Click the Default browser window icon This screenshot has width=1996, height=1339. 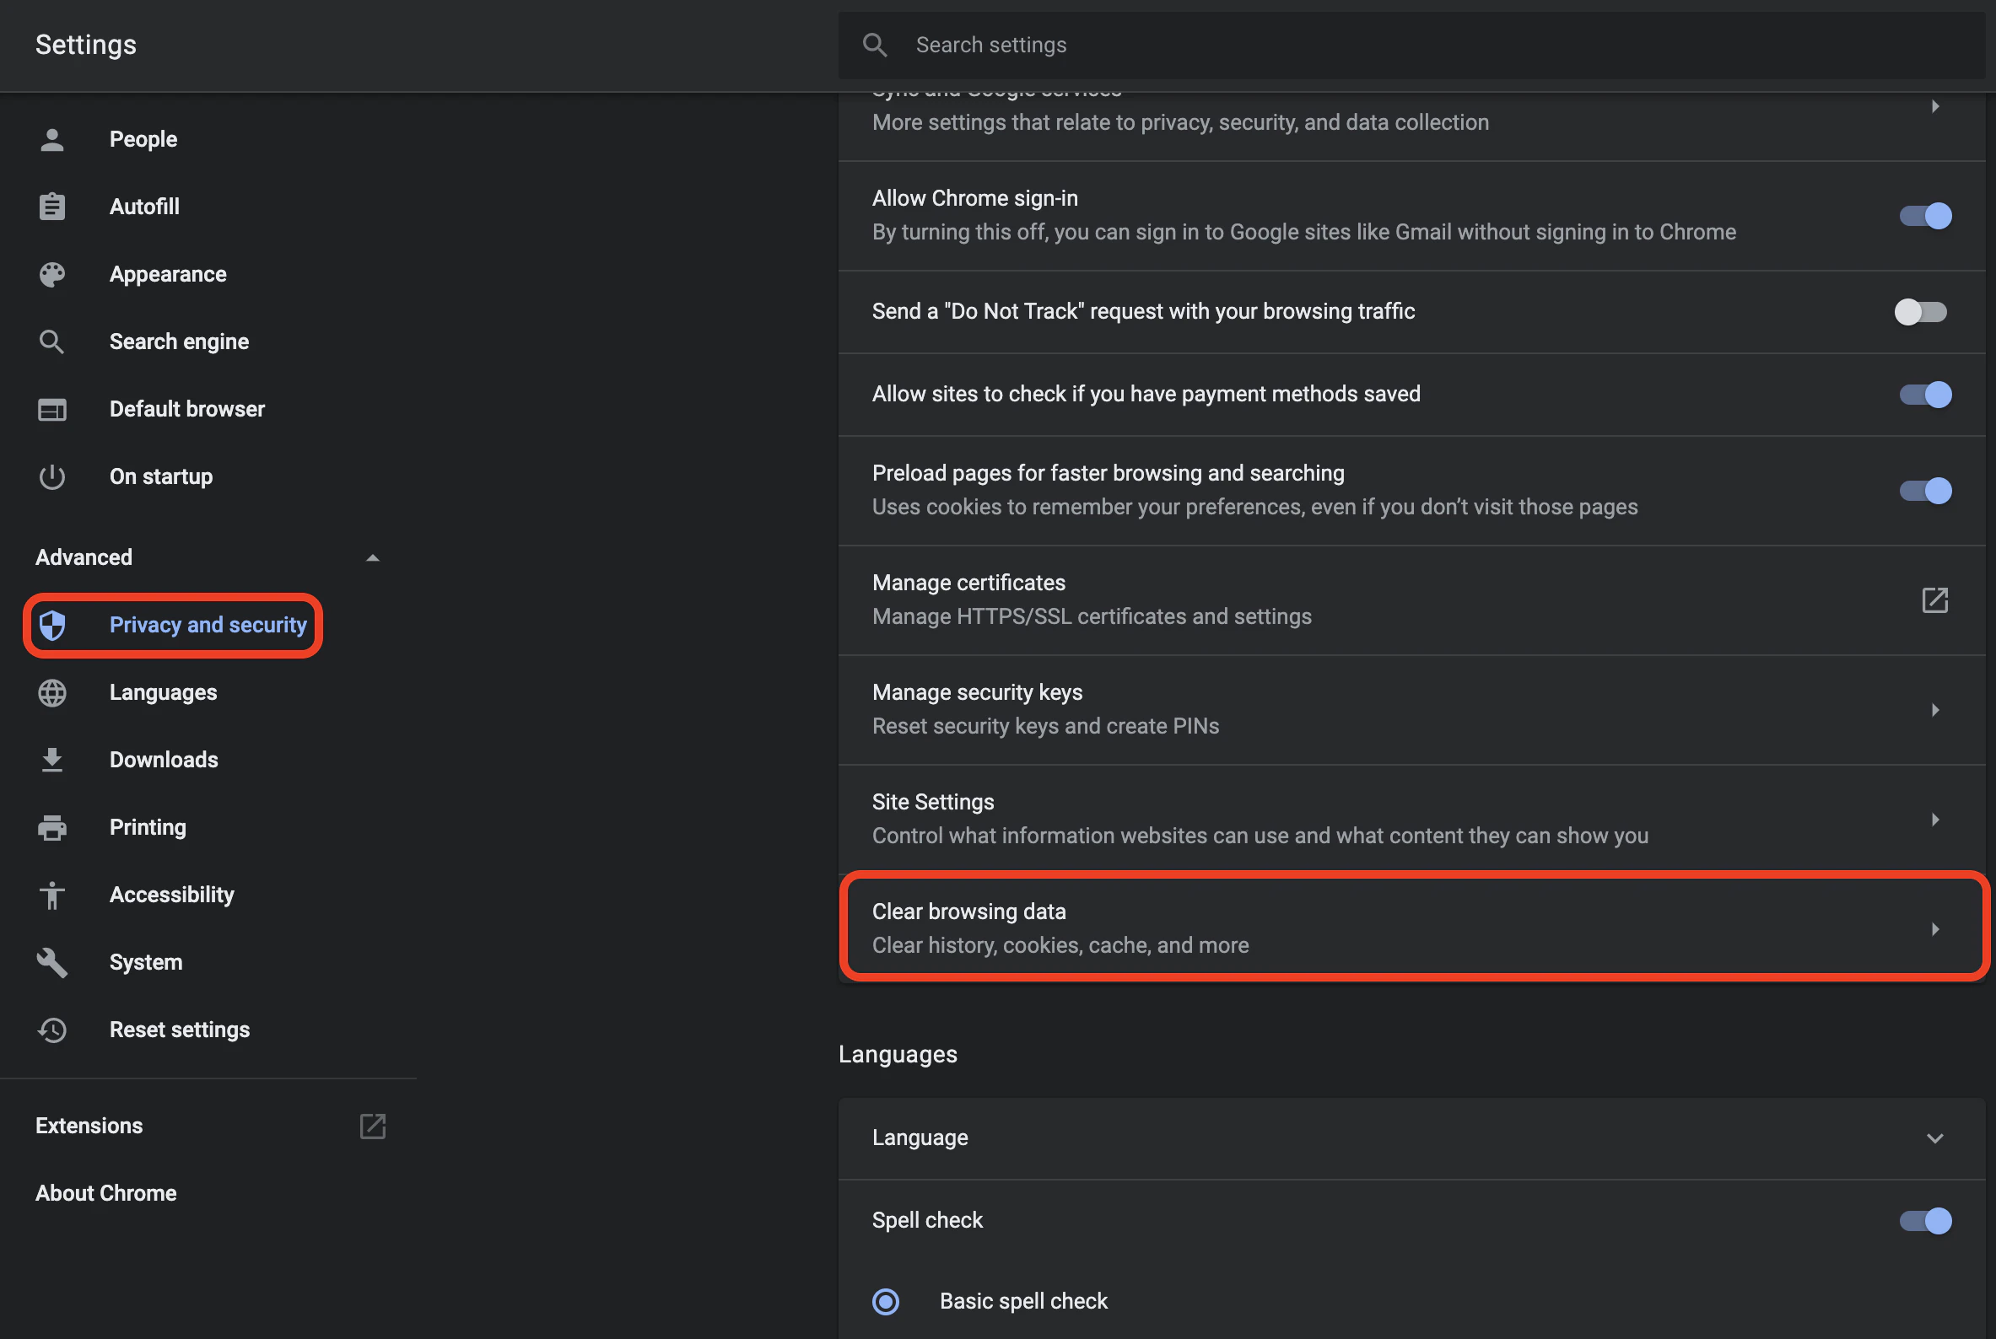point(52,410)
